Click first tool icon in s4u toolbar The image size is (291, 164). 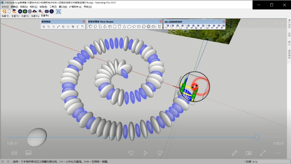click(x=167, y=27)
